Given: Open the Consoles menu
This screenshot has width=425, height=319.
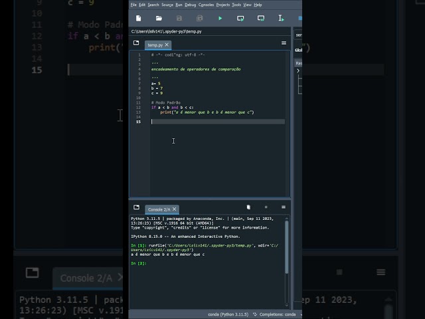Looking at the screenshot, I should [206, 5].
